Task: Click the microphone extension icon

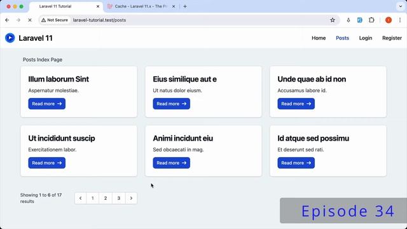Action: 348,20
